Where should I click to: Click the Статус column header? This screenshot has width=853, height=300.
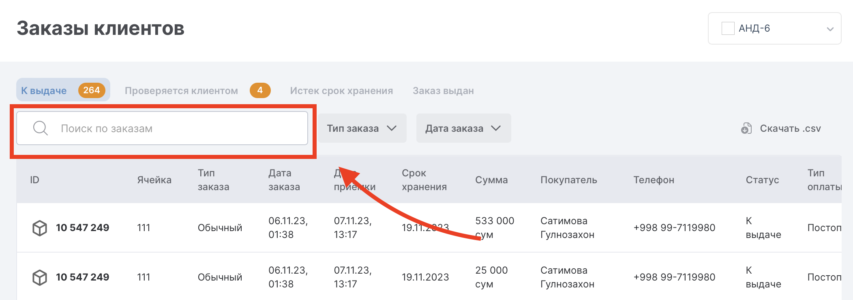(762, 180)
